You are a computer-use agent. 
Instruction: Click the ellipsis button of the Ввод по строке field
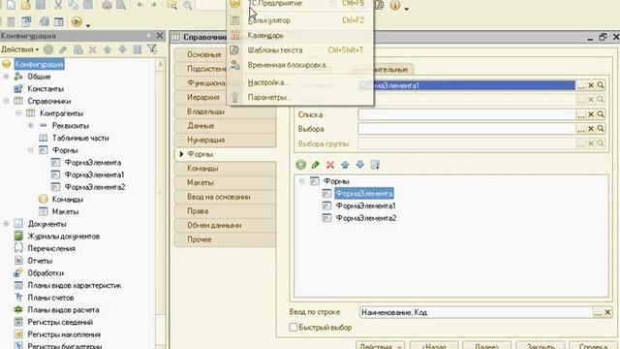(598, 312)
